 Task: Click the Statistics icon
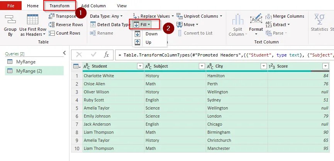(x=319, y=20)
